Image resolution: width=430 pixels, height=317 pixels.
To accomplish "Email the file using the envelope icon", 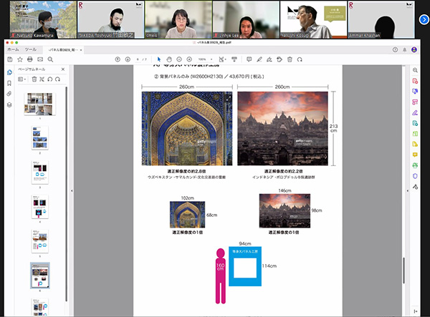I will tap(40, 59).
